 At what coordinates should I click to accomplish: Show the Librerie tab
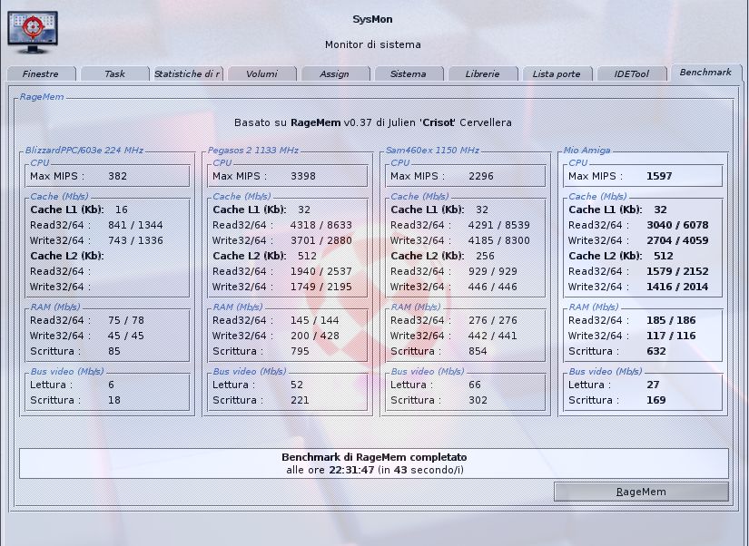pyautogui.click(x=481, y=73)
